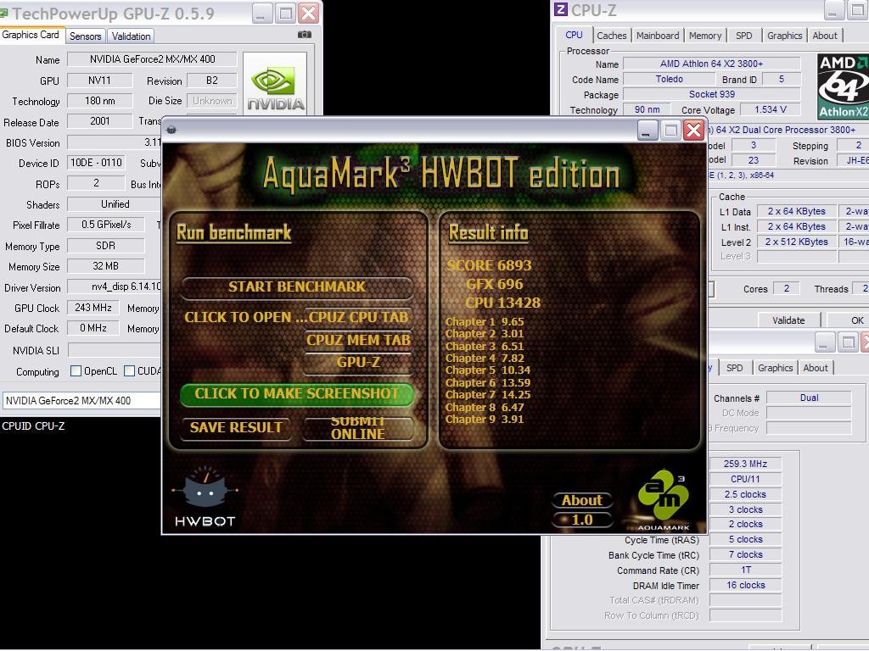Open the Memory tab in CPU-Z

point(705,36)
